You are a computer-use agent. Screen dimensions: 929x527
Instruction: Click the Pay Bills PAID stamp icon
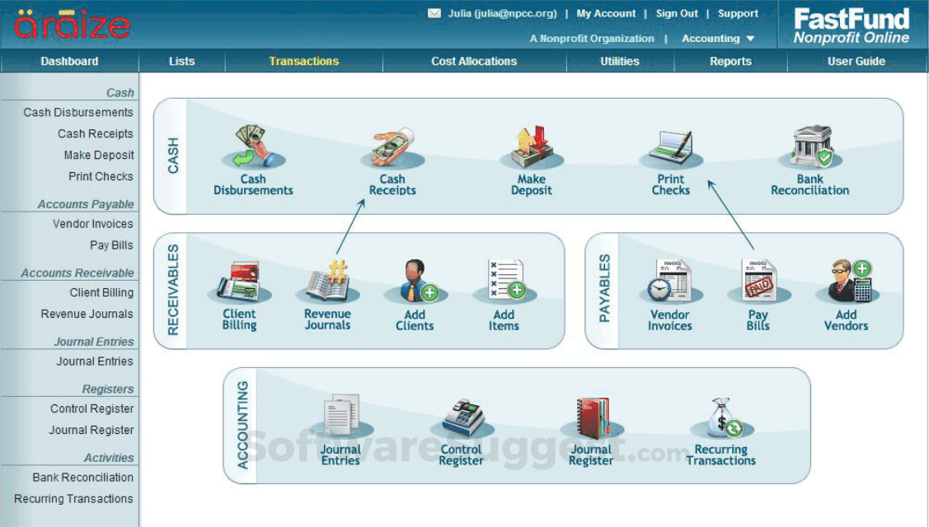758,280
